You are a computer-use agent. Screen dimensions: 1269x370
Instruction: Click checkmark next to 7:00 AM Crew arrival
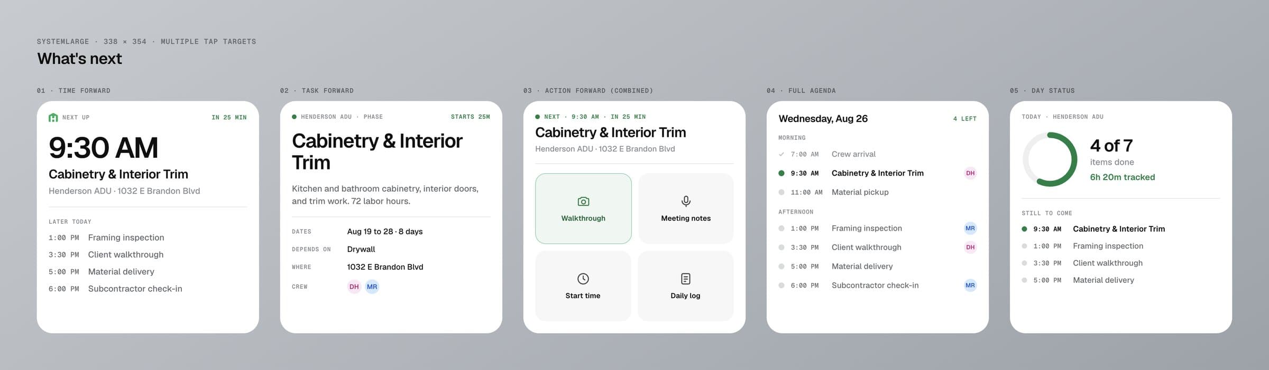[x=781, y=154]
